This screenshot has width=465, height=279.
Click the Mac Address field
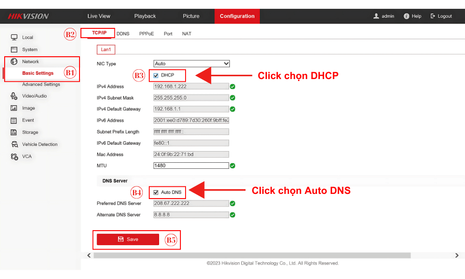191,154
